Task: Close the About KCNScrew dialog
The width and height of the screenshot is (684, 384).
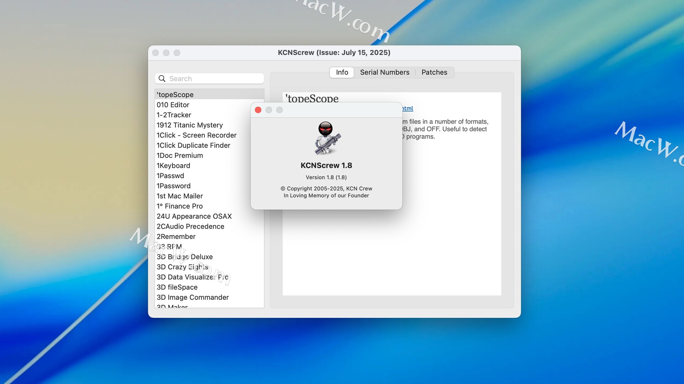Action: [x=258, y=110]
